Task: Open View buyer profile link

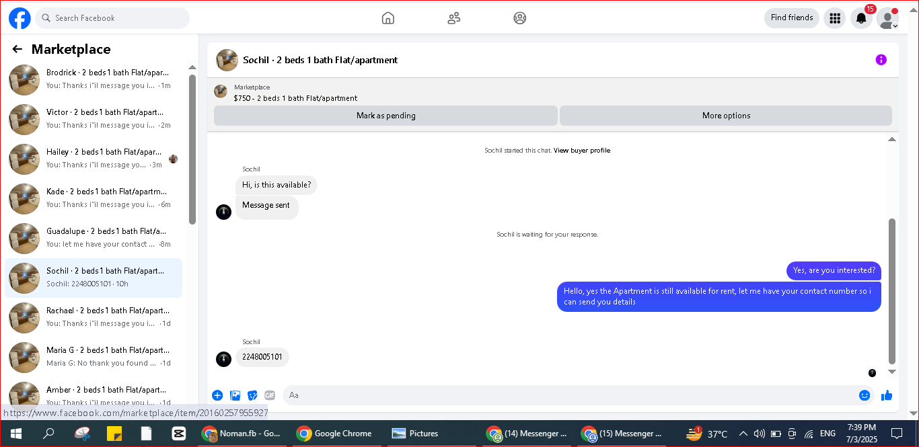Action: pos(582,151)
